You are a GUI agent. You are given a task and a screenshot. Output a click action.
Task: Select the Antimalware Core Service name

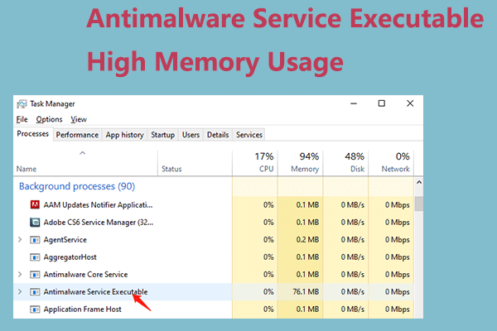coord(85,274)
